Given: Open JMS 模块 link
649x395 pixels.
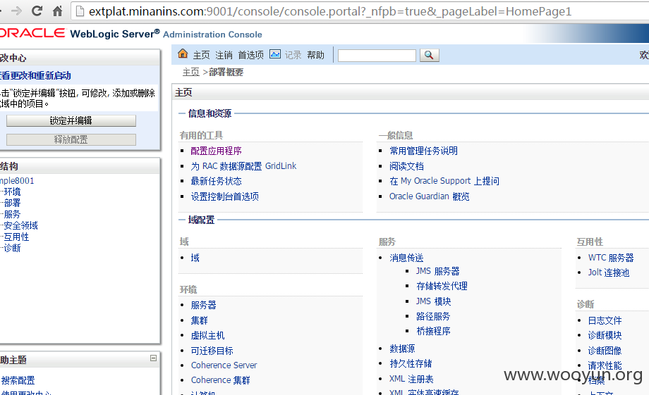Looking at the screenshot, I should click(x=434, y=301).
